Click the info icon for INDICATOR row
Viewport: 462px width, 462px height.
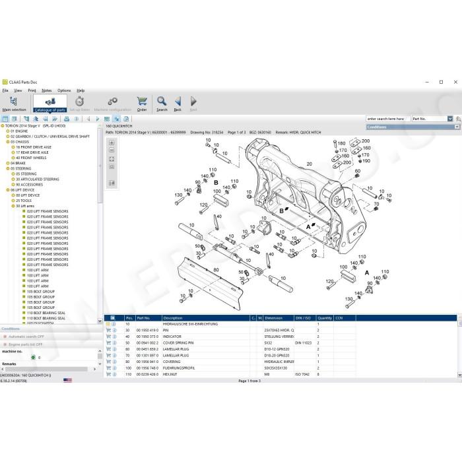114,337
